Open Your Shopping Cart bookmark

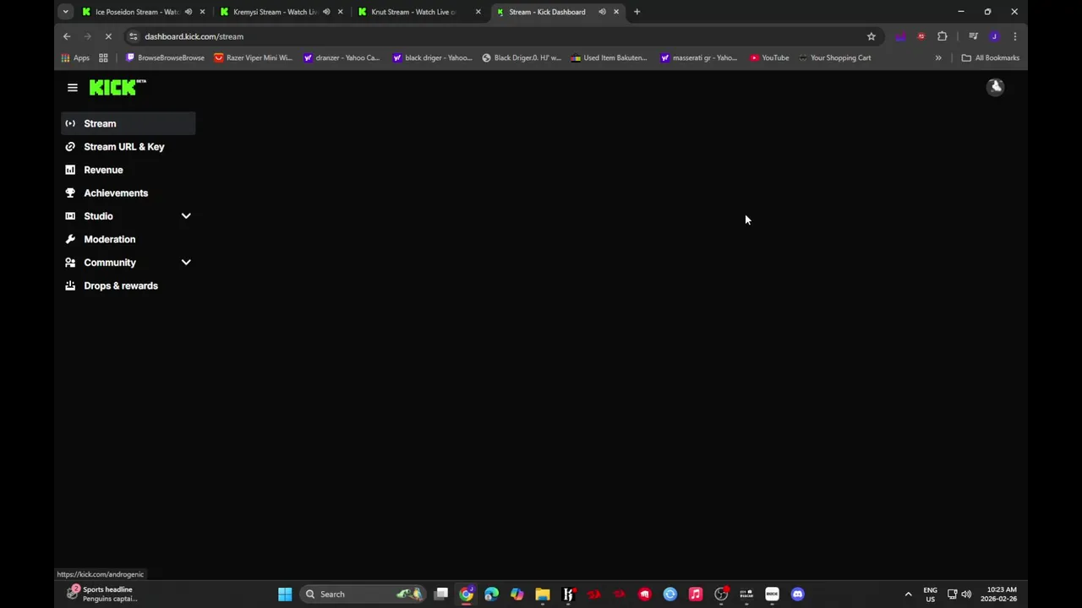click(834, 58)
